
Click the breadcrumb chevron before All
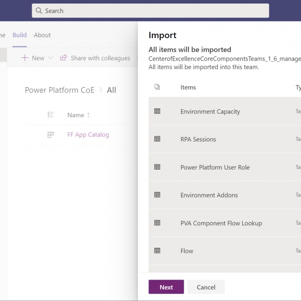pos(101,90)
